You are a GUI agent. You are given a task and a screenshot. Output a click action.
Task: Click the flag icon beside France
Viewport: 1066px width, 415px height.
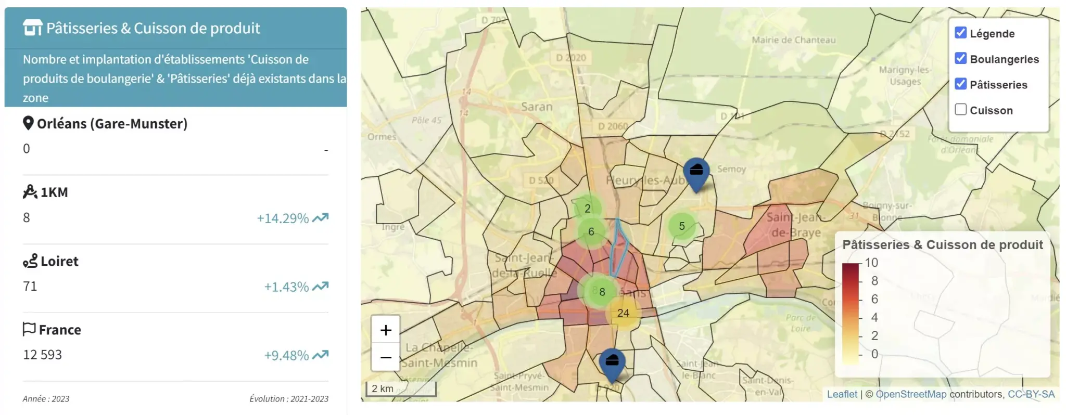point(29,329)
